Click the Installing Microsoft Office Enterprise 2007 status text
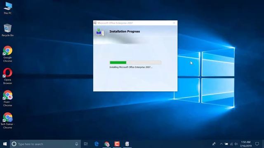Viewport: 264px width, 148px height. coord(131,67)
